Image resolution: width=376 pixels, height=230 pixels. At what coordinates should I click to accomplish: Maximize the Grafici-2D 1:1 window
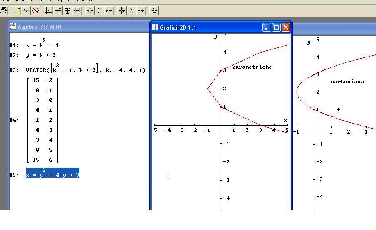click(x=276, y=27)
